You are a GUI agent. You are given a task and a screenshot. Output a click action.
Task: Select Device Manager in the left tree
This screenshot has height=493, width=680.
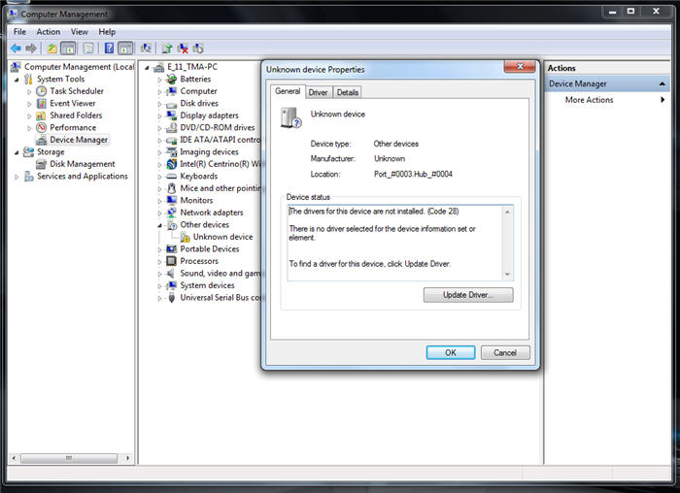[79, 140]
